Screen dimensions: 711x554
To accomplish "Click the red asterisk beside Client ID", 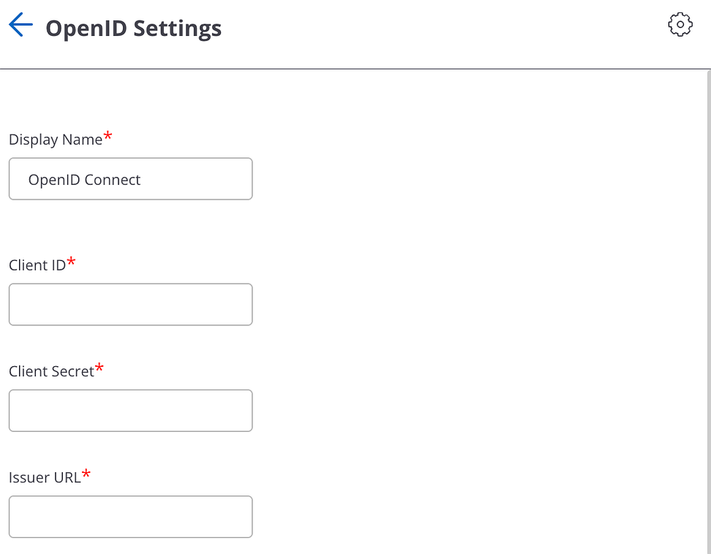I will 71,262.
